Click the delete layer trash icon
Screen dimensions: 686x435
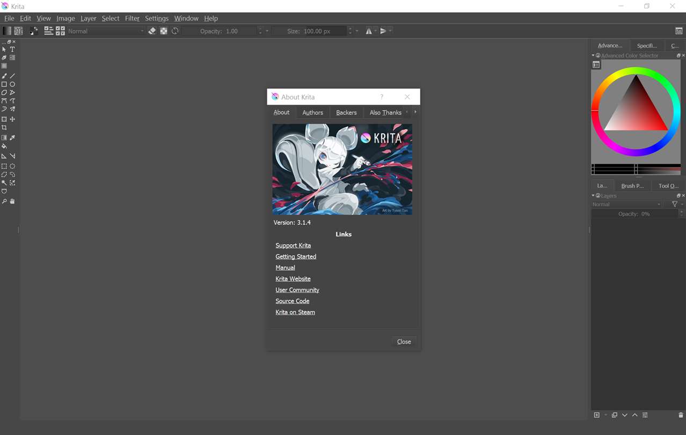(681, 415)
